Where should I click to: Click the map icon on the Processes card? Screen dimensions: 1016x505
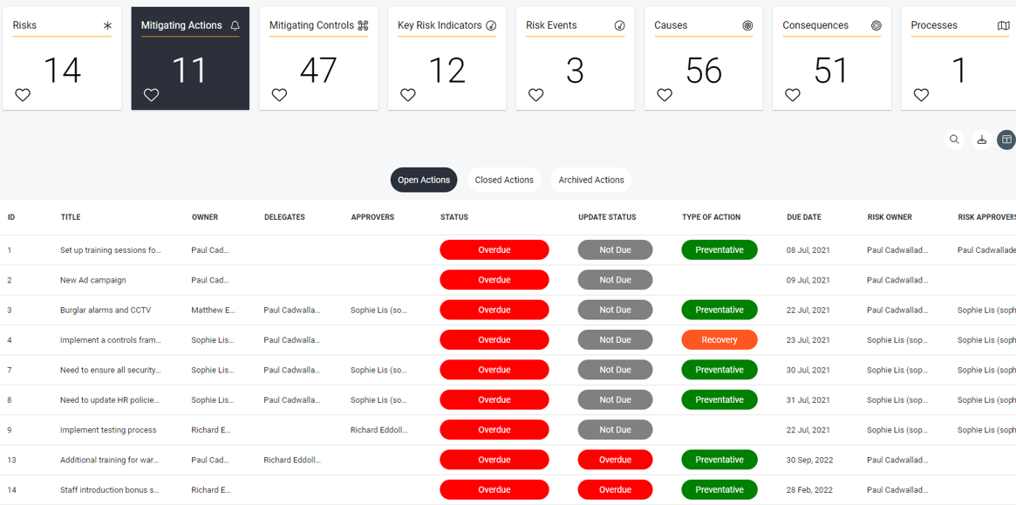click(x=1004, y=26)
